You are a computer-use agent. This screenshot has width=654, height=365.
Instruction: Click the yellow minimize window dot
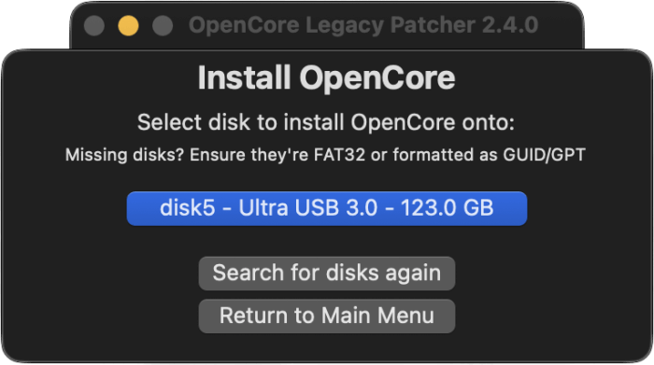[x=128, y=25]
